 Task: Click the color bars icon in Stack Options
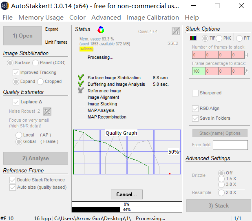(194, 38)
